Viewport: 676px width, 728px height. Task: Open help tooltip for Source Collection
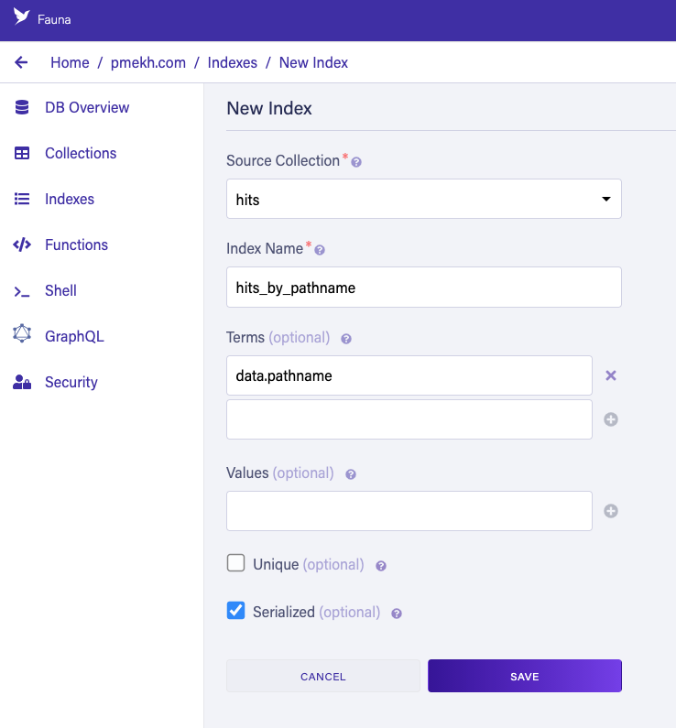(356, 162)
